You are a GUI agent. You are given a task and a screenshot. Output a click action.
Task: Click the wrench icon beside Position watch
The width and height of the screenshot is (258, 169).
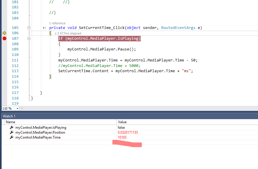pyautogui.click(x=11, y=132)
